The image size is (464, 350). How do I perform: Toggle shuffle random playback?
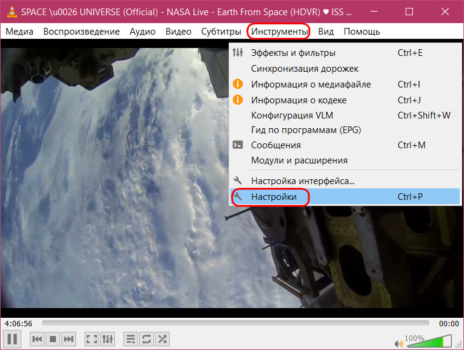tap(162, 338)
